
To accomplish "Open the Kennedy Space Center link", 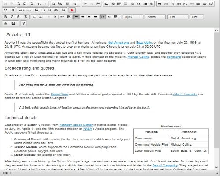I will pyautogui.click(x=76, y=125).
